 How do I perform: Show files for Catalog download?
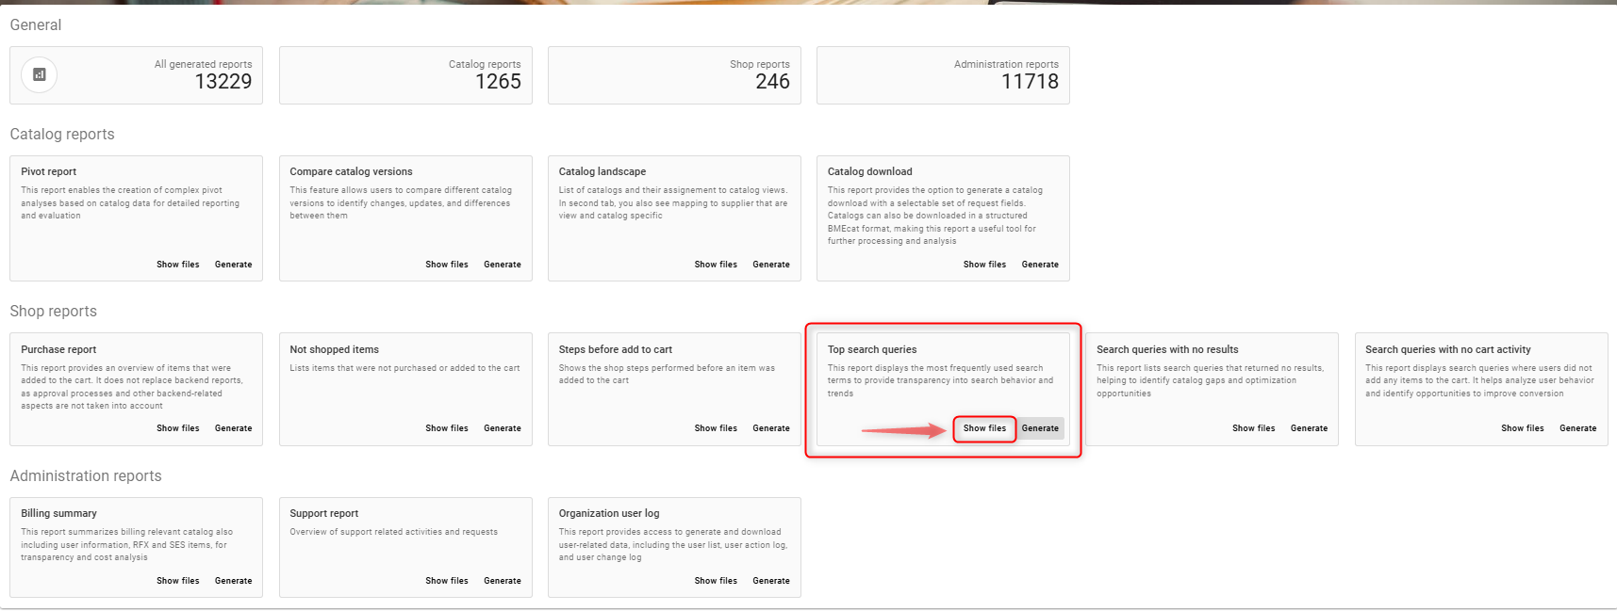tap(984, 265)
